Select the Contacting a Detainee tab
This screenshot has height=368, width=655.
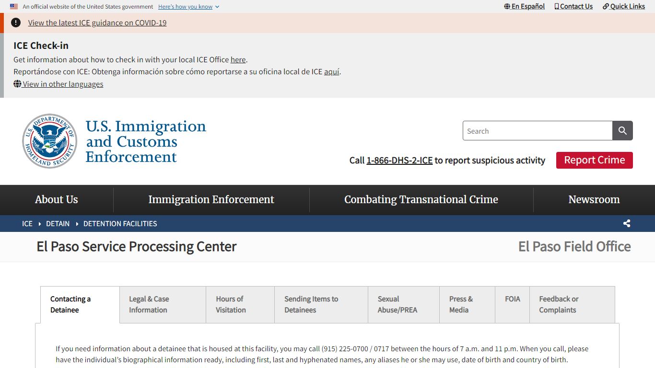pos(80,305)
